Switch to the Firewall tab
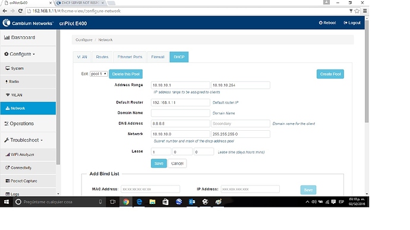The image size is (410, 230). [x=157, y=57]
